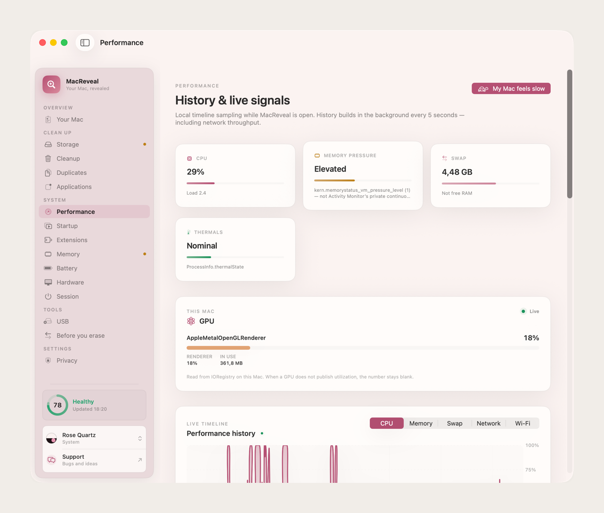Click the Privacy lock icon
Viewport: 604px width, 513px height.
[48, 361]
